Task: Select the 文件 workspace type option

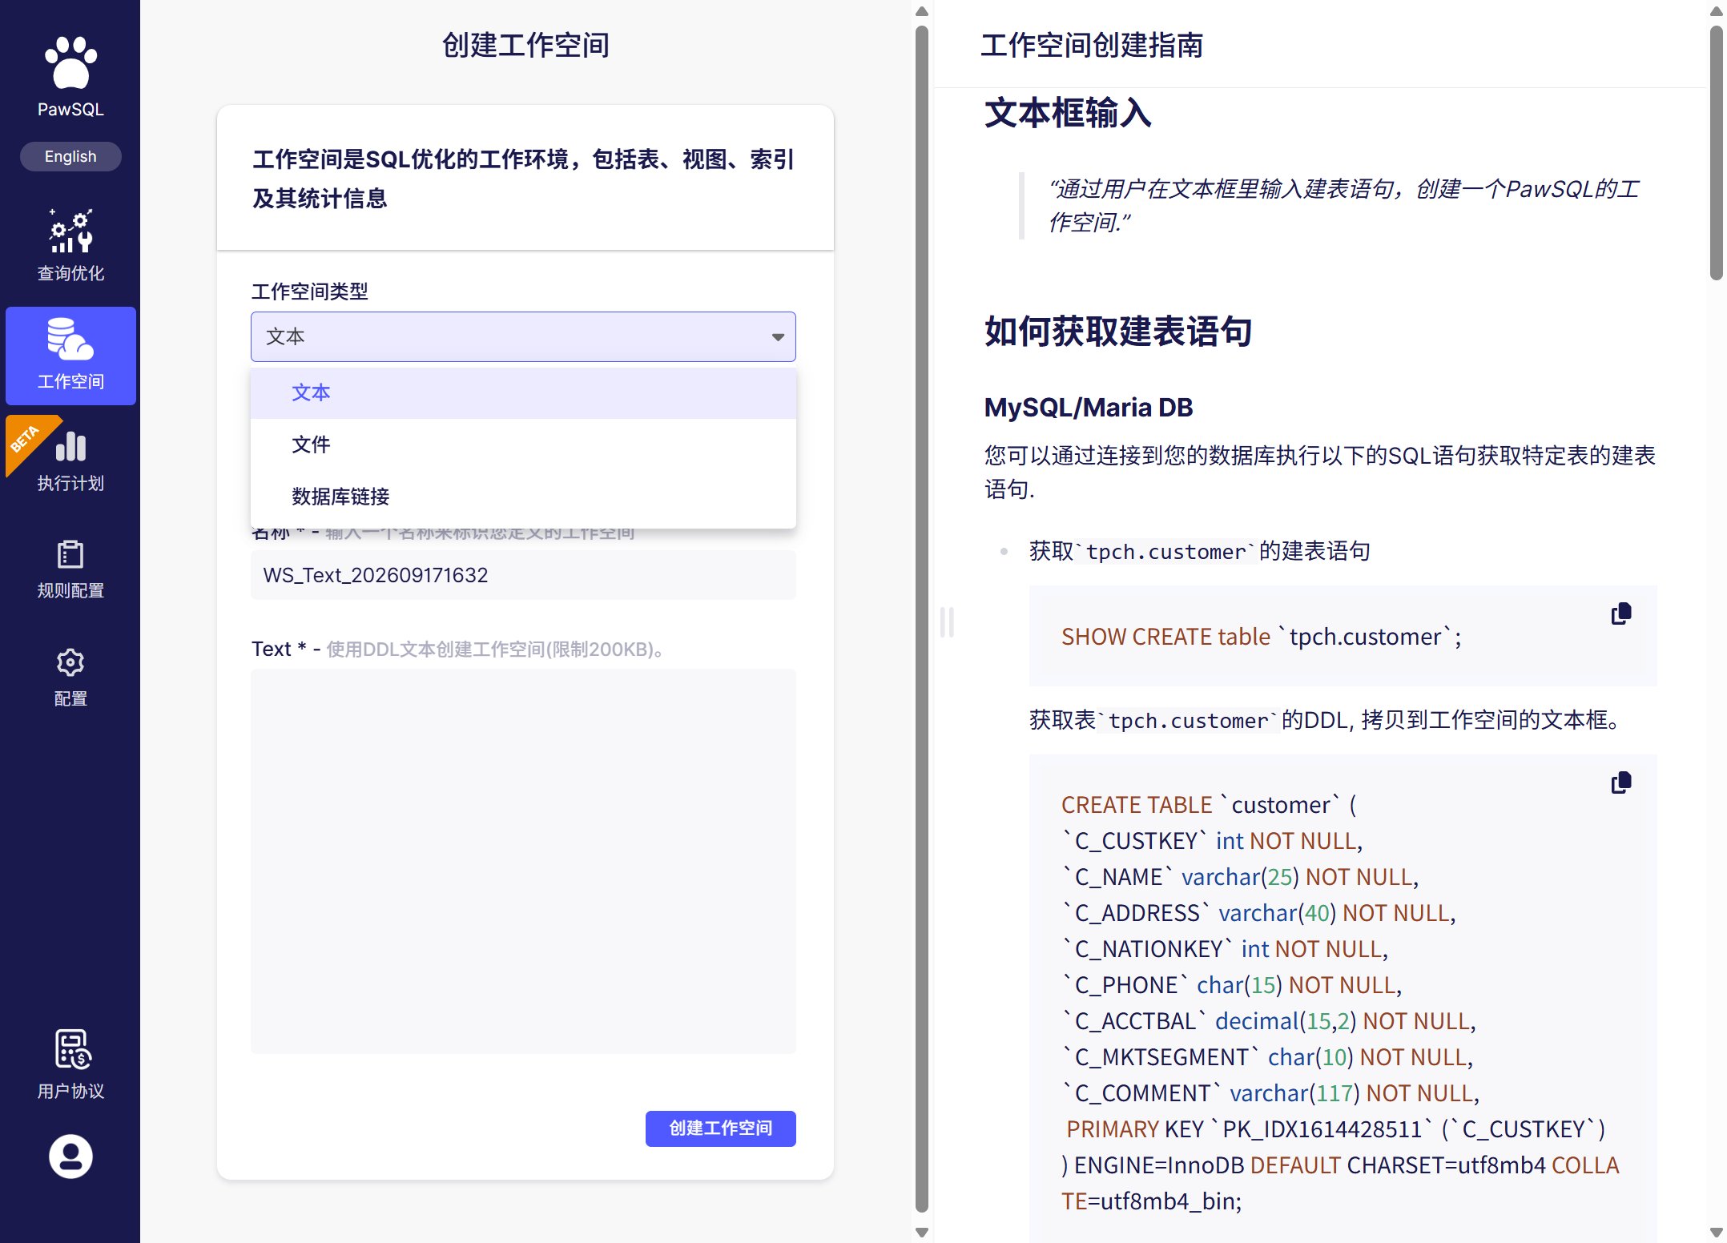Action: [523, 445]
